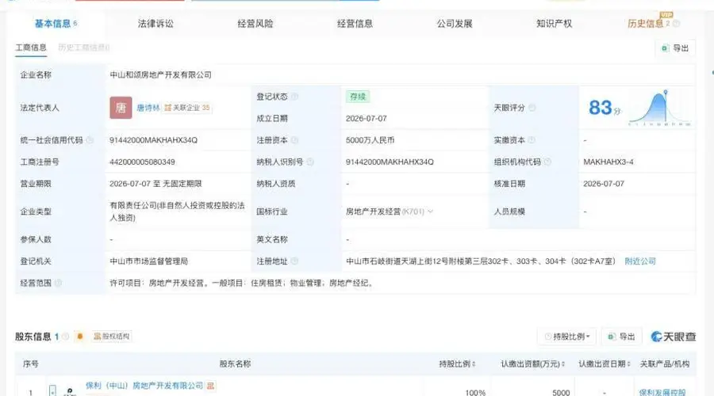Click help icon next to 纳税人识别号

(x=310, y=162)
